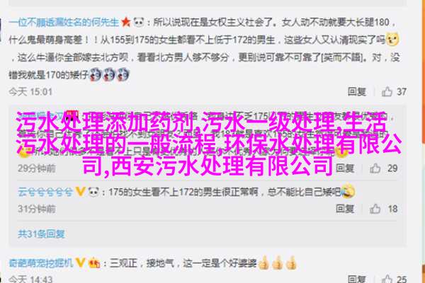
Task: Click the orange badge before 三观正 comment
Action: pos(93,262)
